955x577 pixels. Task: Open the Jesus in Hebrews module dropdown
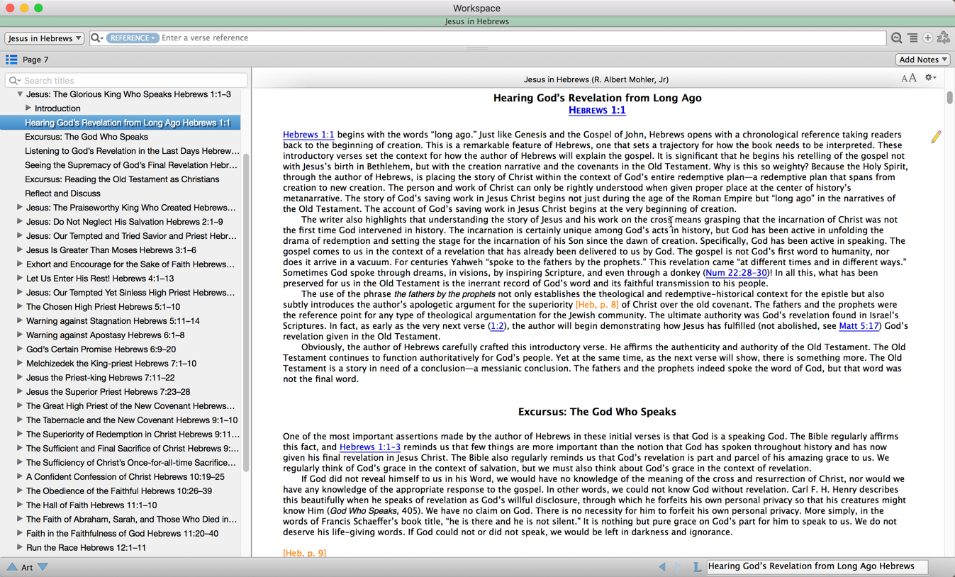44,38
